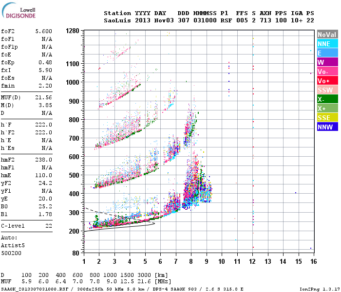Click the 500200 code under Artist5

coord(11,253)
